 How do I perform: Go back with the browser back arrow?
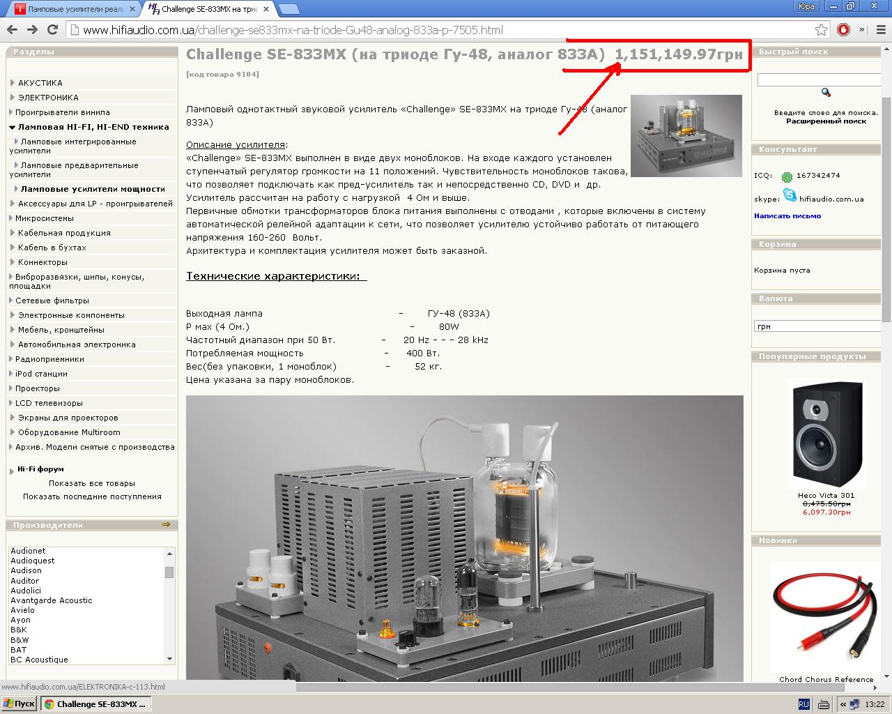click(x=12, y=30)
